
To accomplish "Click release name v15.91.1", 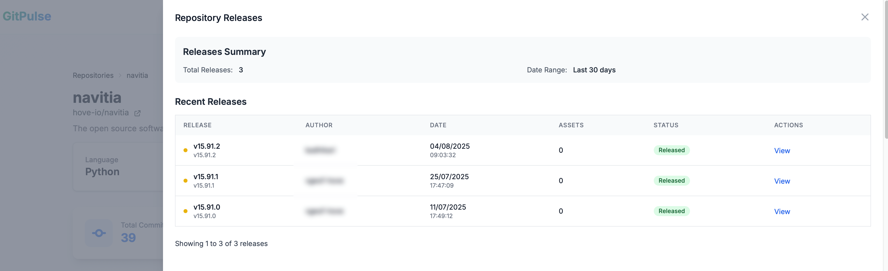I will [206, 176].
